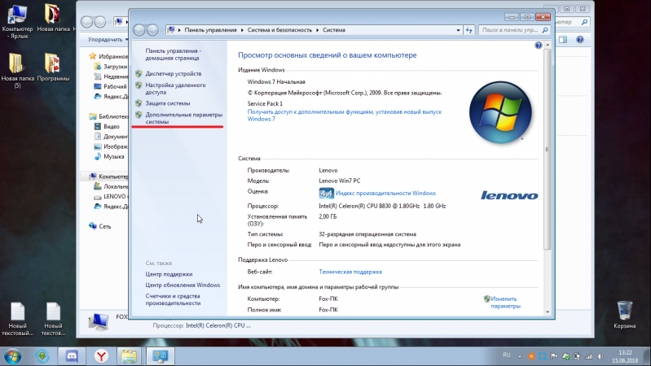Open Техническая поддержка website link

pos(350,272)
